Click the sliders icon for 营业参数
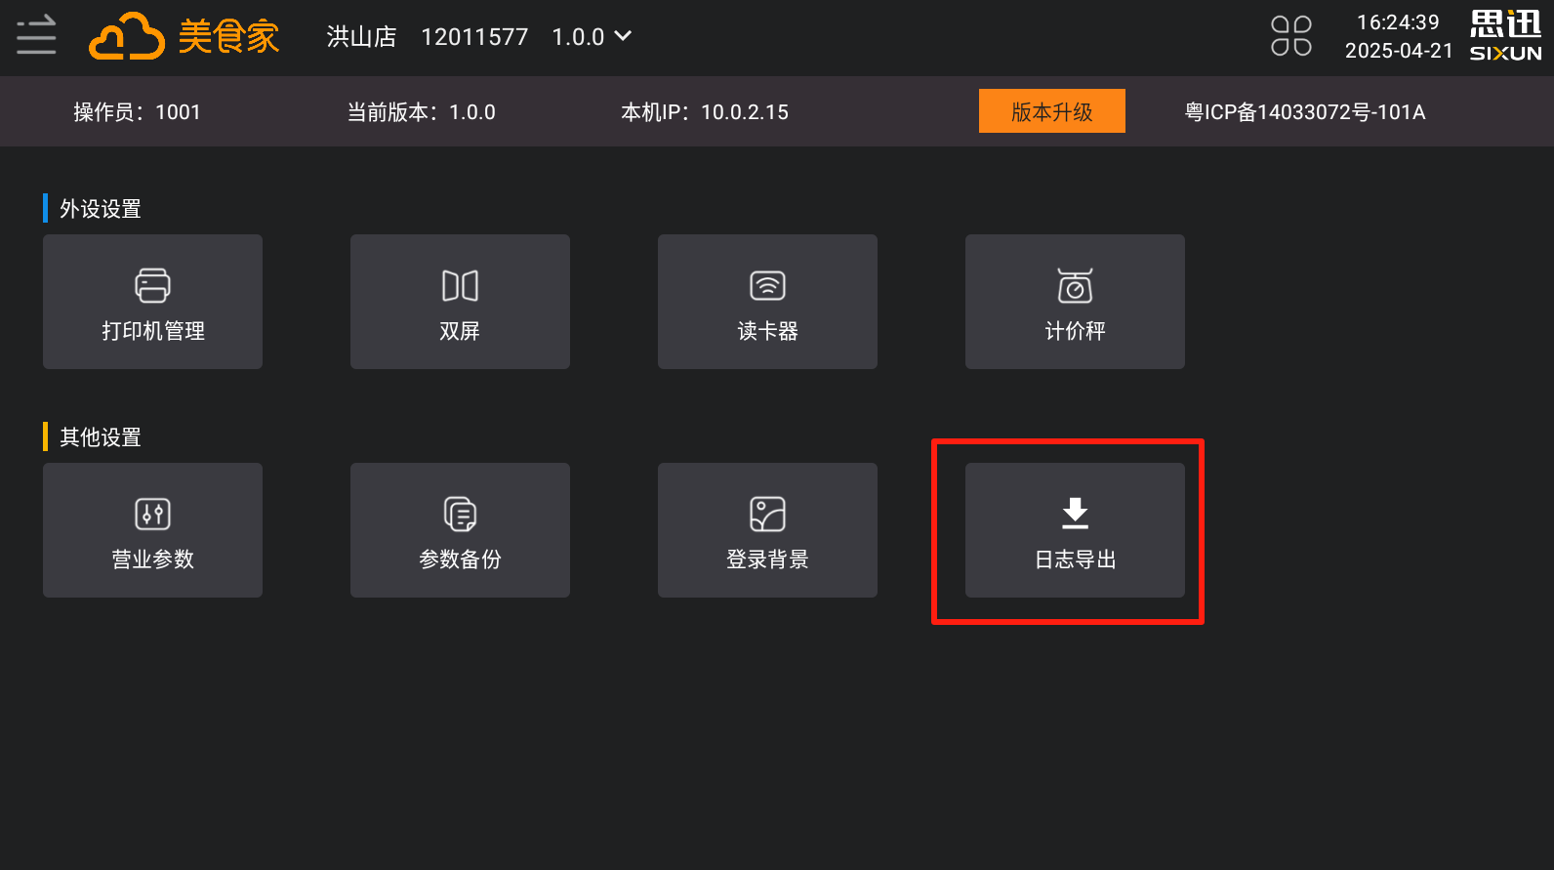This screenshot has width=1554, height=870. 152,515
